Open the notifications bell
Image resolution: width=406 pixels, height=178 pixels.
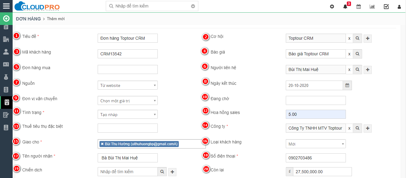tap(345, 7)
